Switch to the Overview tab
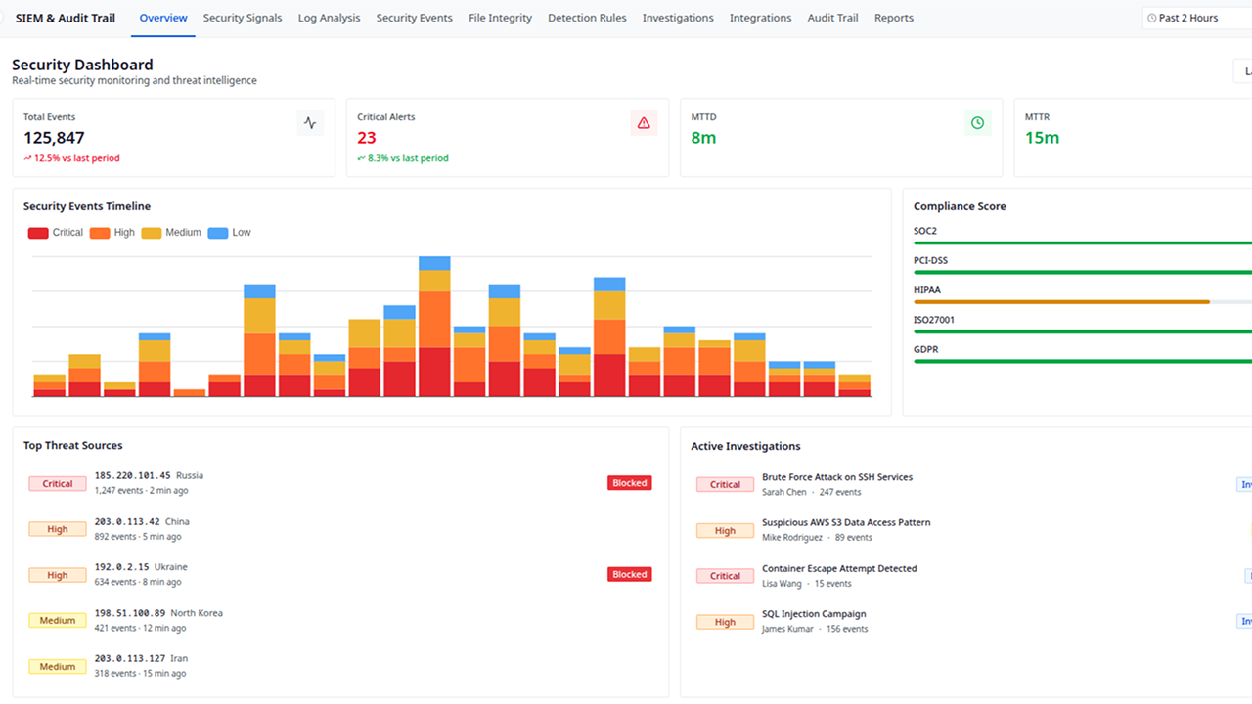 pos(163,18)
